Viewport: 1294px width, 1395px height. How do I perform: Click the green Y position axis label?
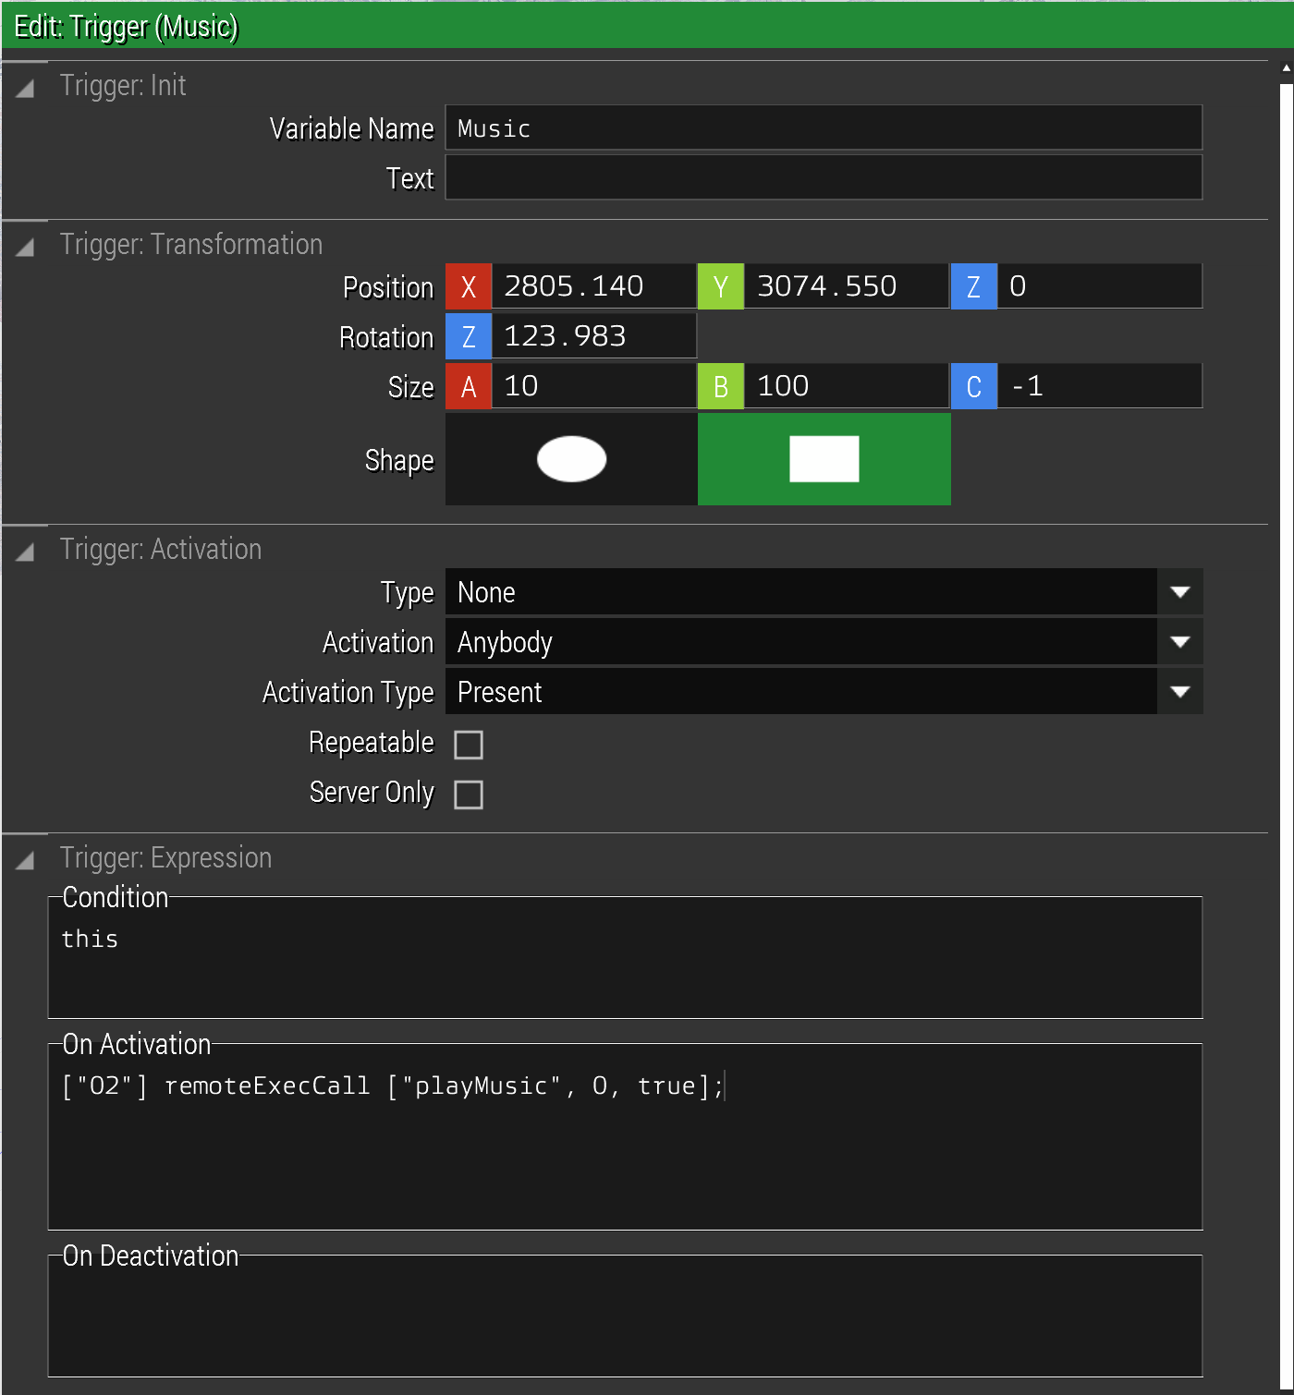click(x=721, y=286)
